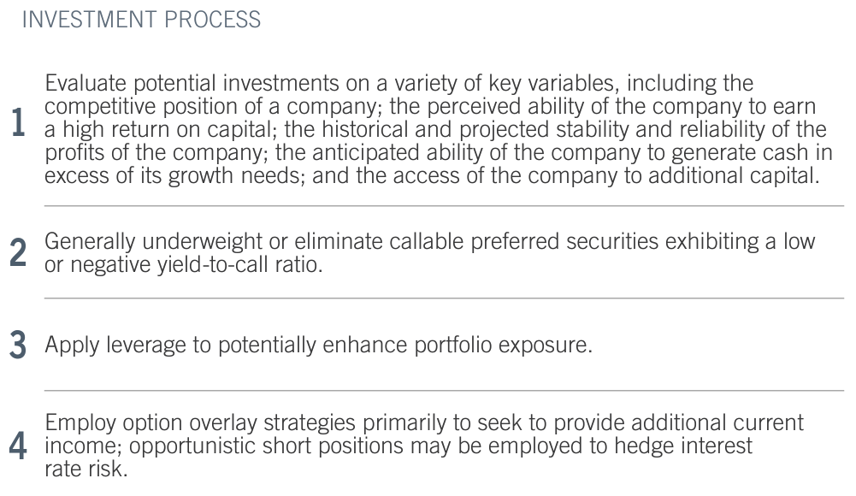
Task: Click the sentence "Apply leverage to potentially enhance portfolio exposure."
Action: [x=318, y=345]
